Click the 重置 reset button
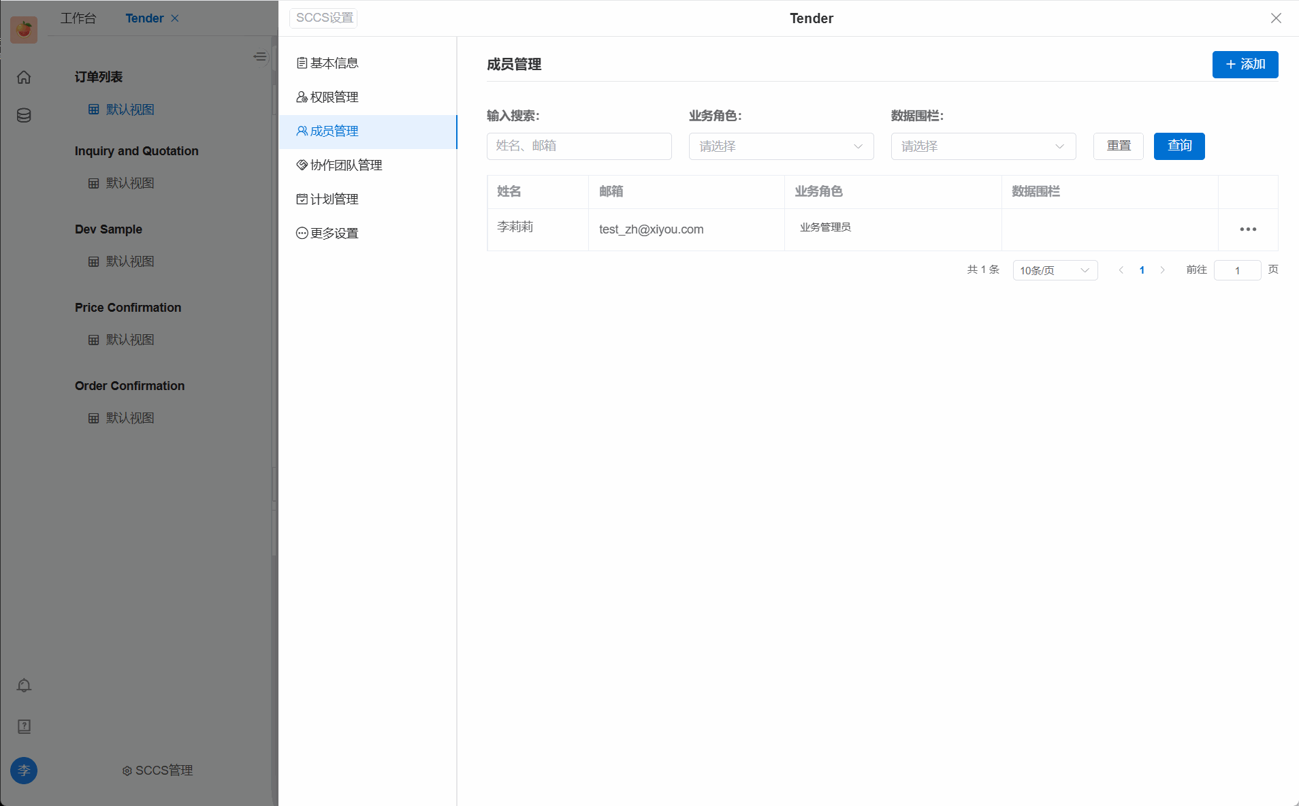The image size is (1299, 806). point(1118,146)
